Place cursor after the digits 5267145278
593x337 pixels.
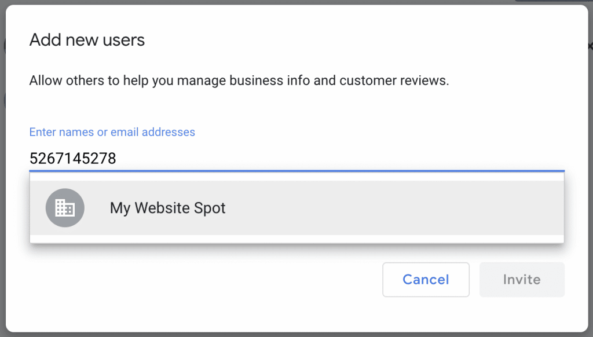click(117, 158)
